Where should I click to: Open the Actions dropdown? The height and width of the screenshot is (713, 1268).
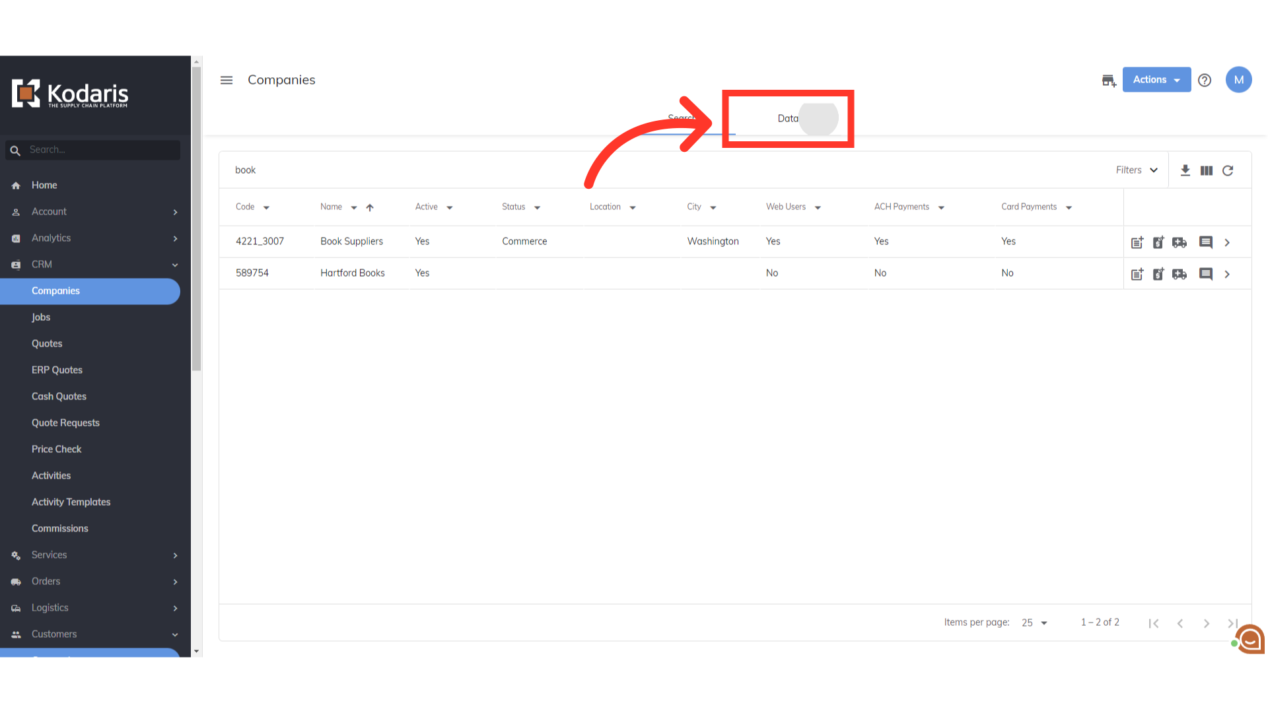point(1156,80)
